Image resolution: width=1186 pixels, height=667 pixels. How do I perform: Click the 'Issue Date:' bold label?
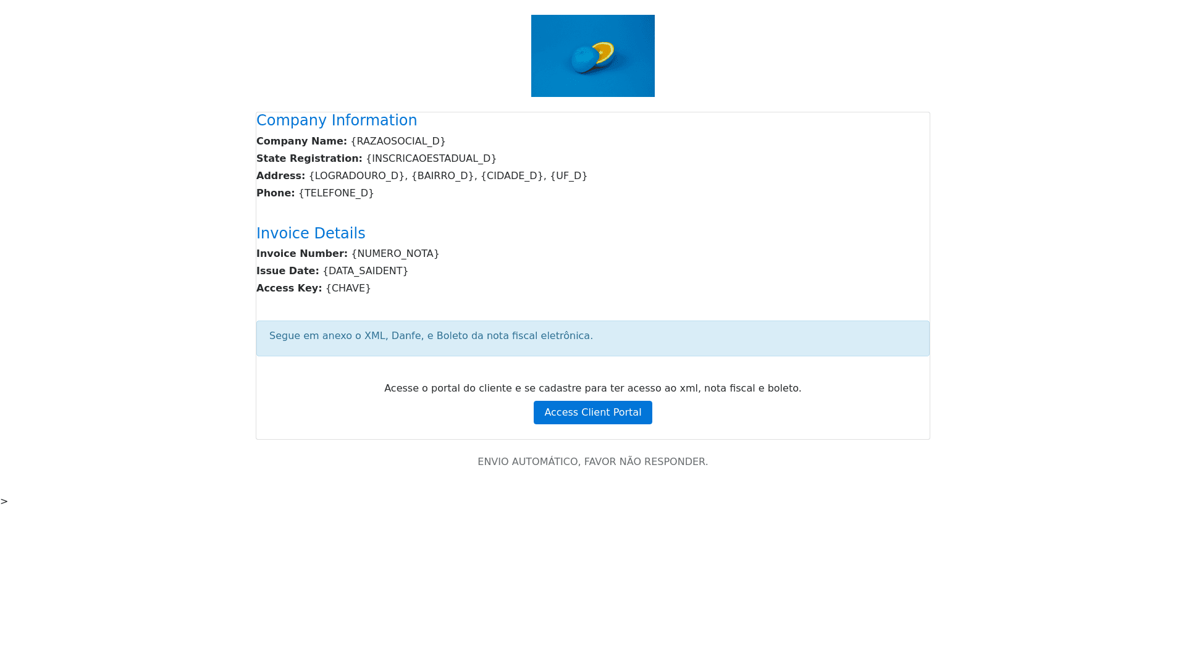(287, 271)
